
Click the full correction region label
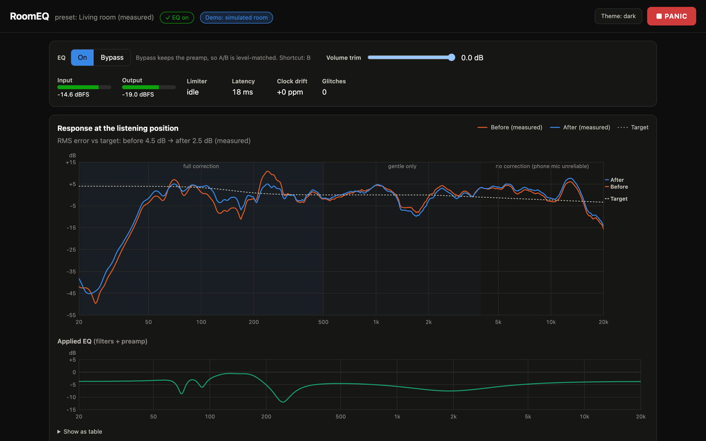click(x=201, y=166)
